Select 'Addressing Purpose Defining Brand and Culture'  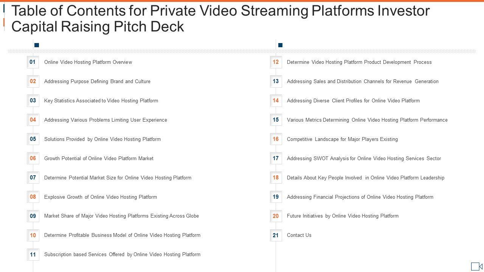click(97, 81)
